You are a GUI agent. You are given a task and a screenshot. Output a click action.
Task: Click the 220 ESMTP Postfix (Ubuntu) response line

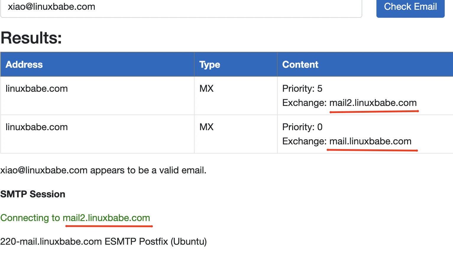pyautogui.click(x=103, y=241)
